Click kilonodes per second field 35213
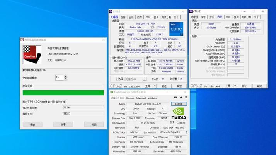The height and width of the screenshot is (155, 276). (83, 114)
